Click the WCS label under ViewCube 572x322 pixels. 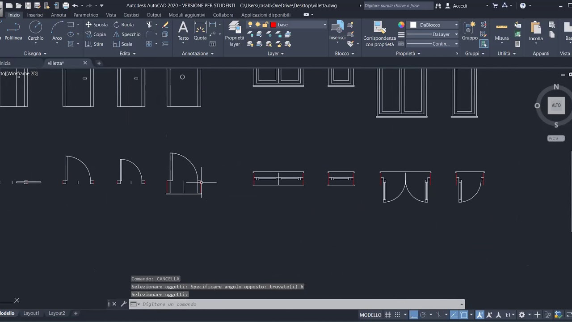click(x=553, y=138)
